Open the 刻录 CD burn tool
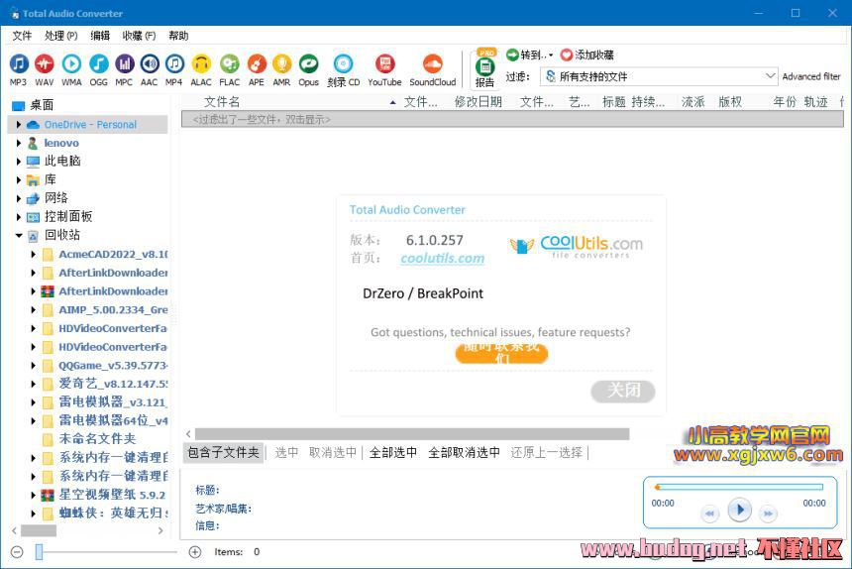852x569 pixels. 344,69
